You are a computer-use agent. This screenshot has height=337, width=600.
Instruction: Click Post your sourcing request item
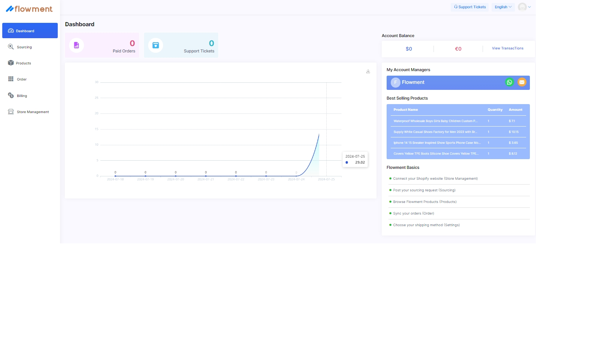click(424, 190)
